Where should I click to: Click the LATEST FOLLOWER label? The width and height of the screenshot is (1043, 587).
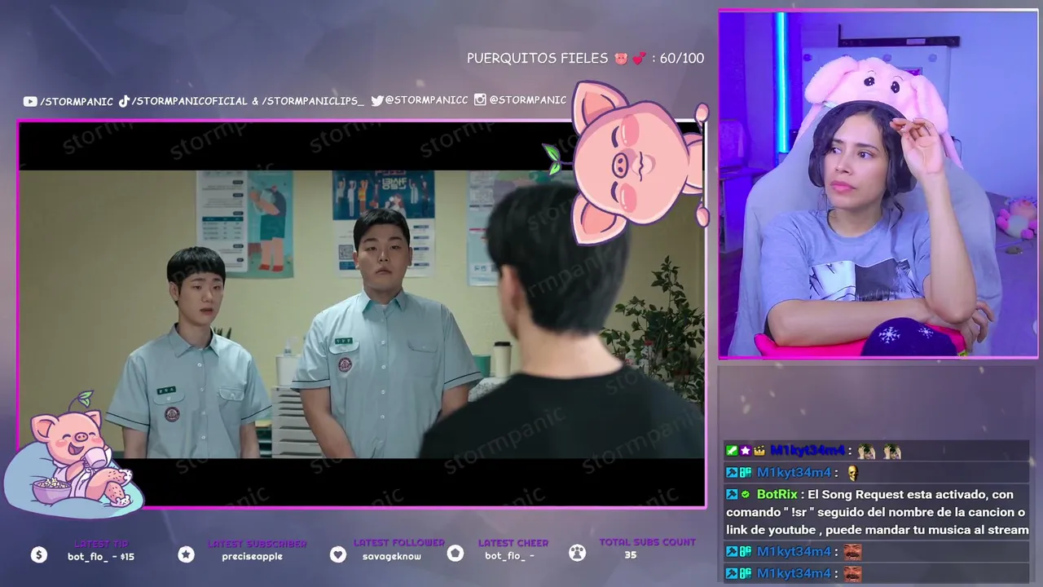pos(399,543)
